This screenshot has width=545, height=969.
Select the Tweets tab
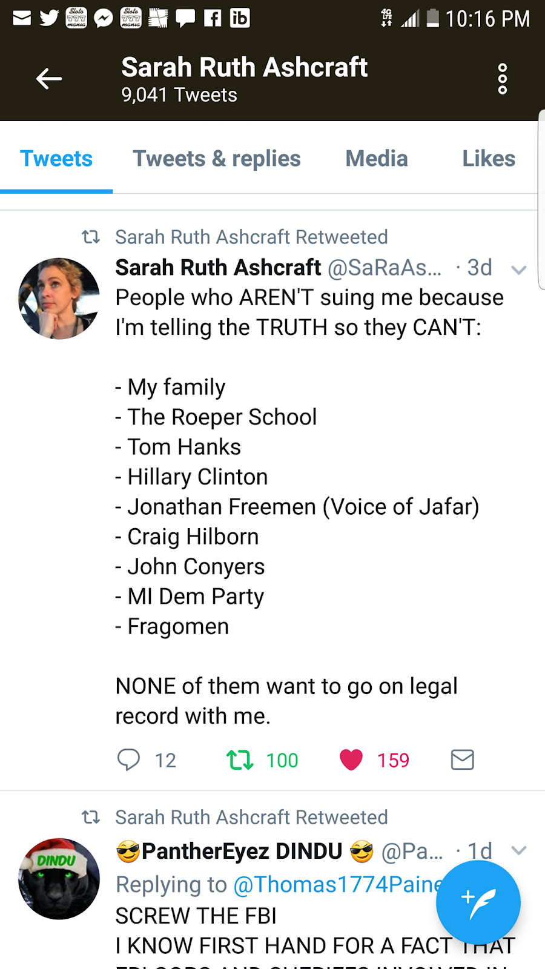pos(56,159)
